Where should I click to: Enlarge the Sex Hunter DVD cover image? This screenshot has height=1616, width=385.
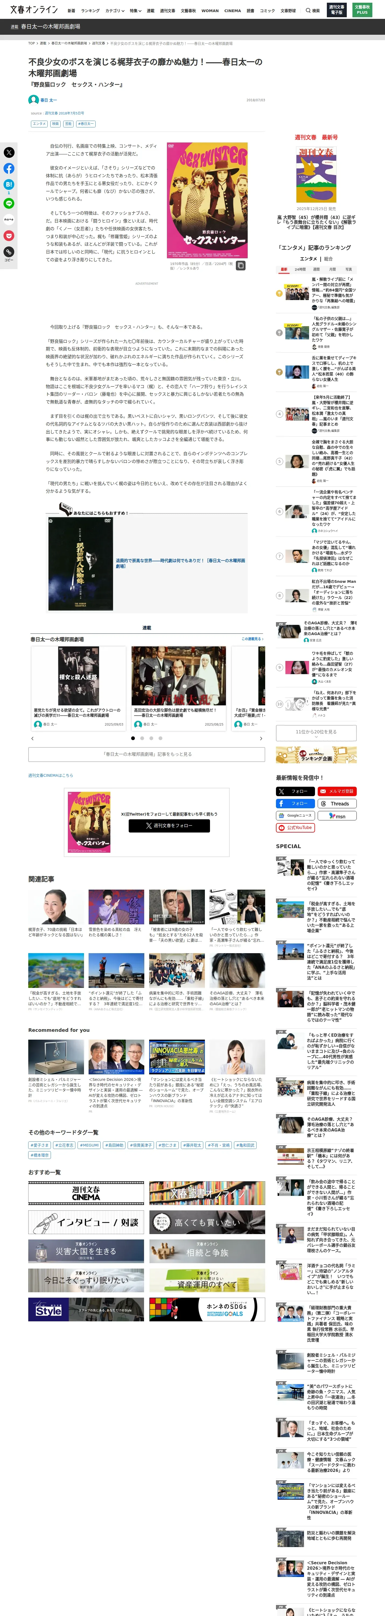tap(207, 200)
